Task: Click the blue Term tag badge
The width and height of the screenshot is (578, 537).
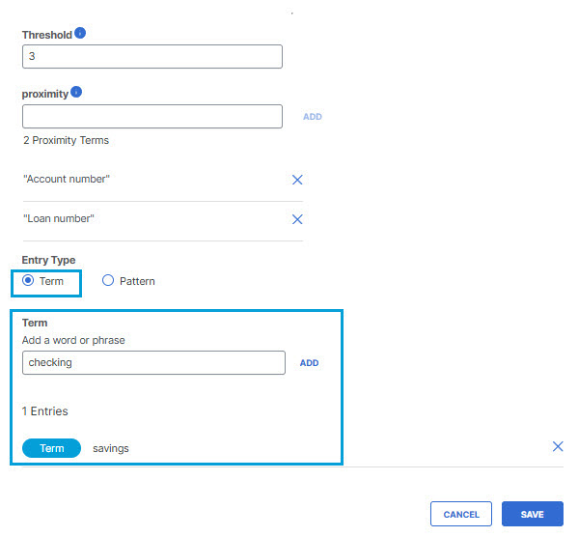Action: (51, 448)
